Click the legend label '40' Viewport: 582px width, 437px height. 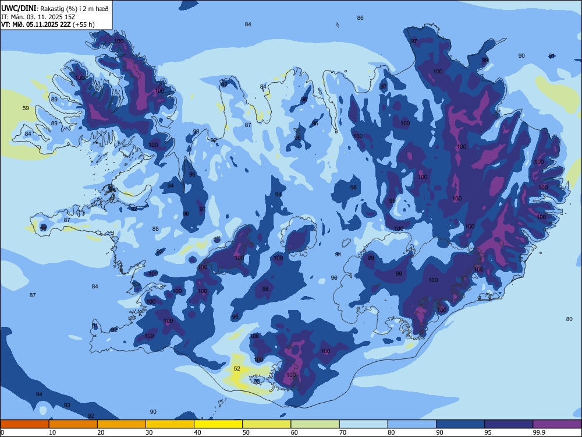point(197,432)
